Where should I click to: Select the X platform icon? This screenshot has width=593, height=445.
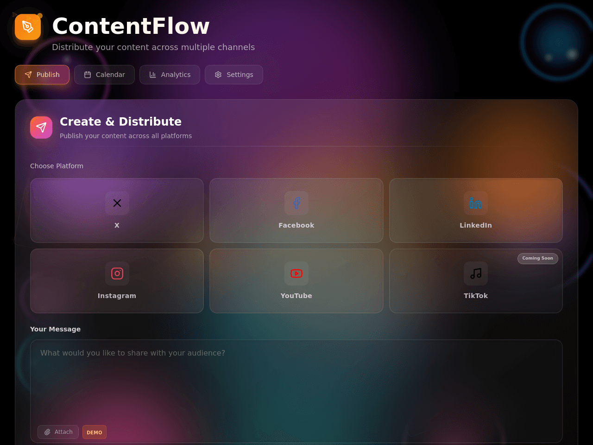tap(117, 203)
